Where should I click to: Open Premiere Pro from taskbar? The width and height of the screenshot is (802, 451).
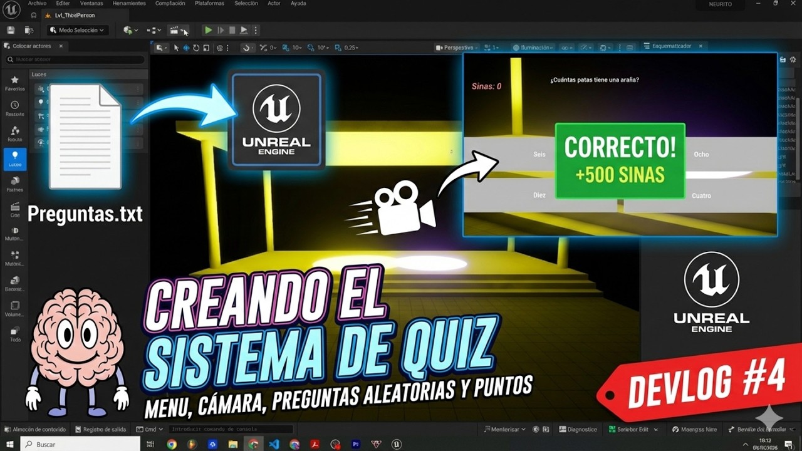click(355, 444)
